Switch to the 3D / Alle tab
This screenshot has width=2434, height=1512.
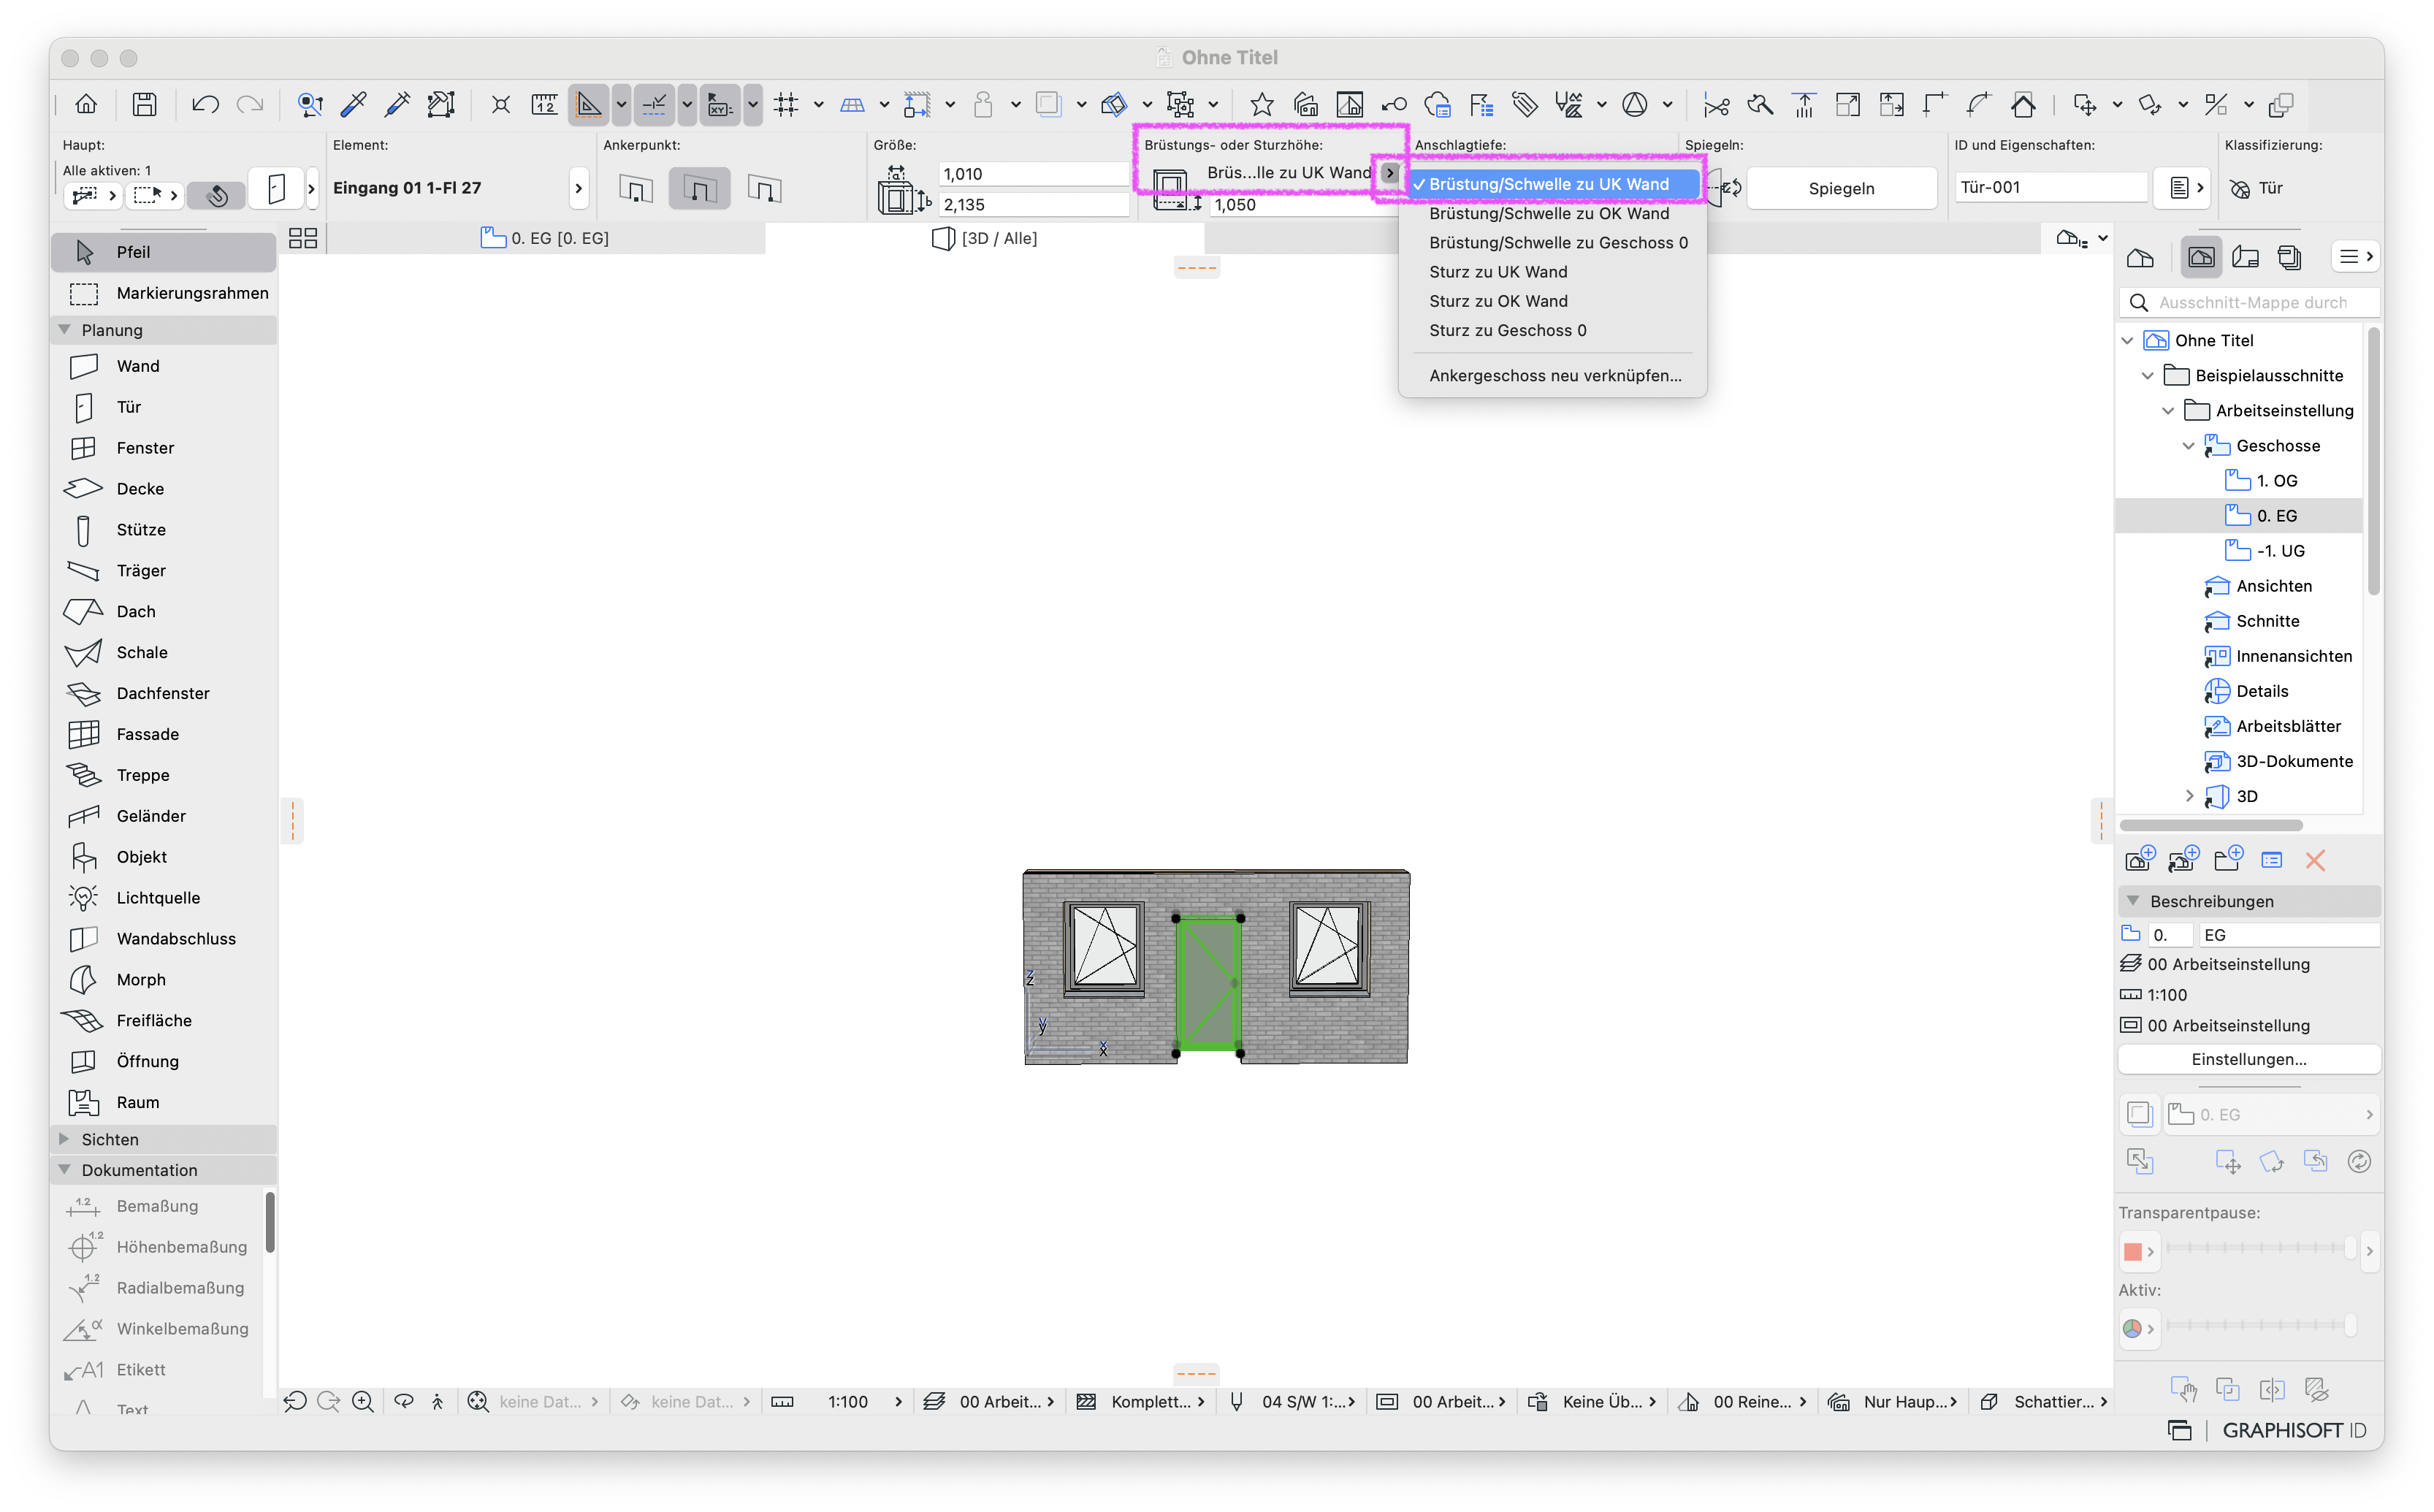(985, 238)
